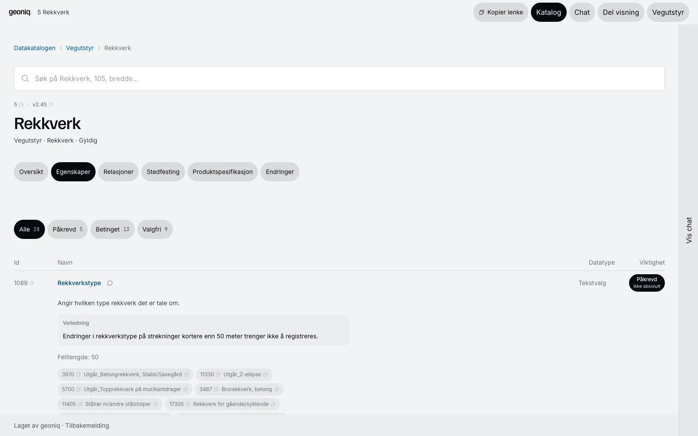
Task: Open Tilbakemelding link in footer
Action: click(87, 426)
